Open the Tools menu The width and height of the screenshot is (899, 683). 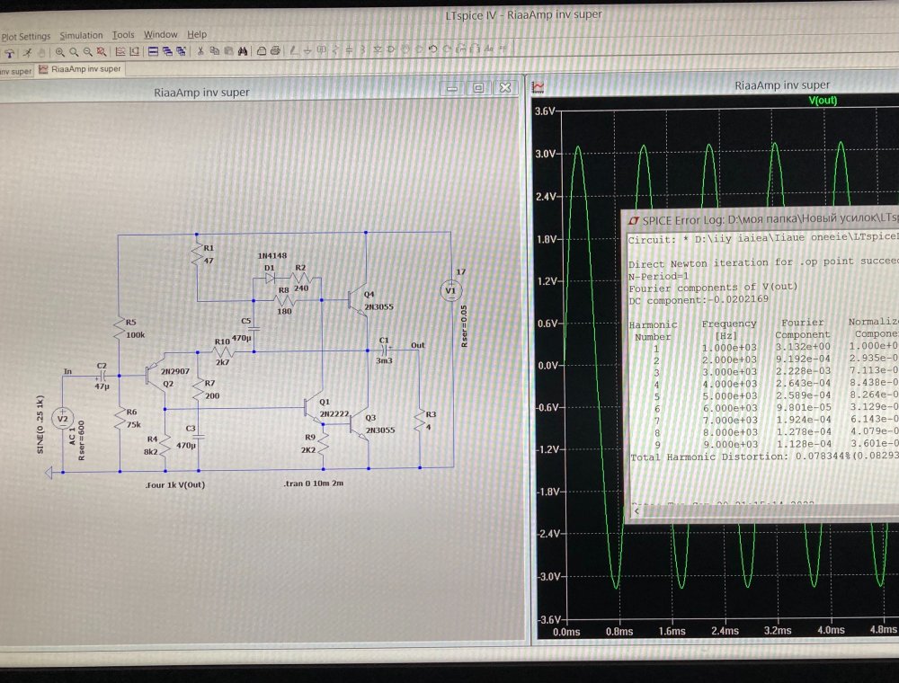(x=123, y=35)
